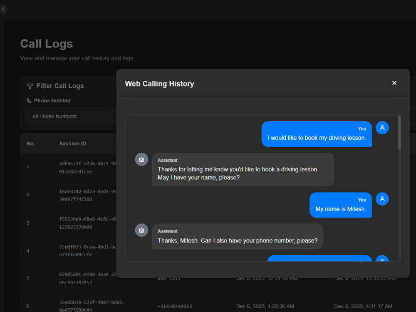Select session 870d5601-e199-4ea4 row
The height and width of the screenshot is (312, 416).
(69, 278)
